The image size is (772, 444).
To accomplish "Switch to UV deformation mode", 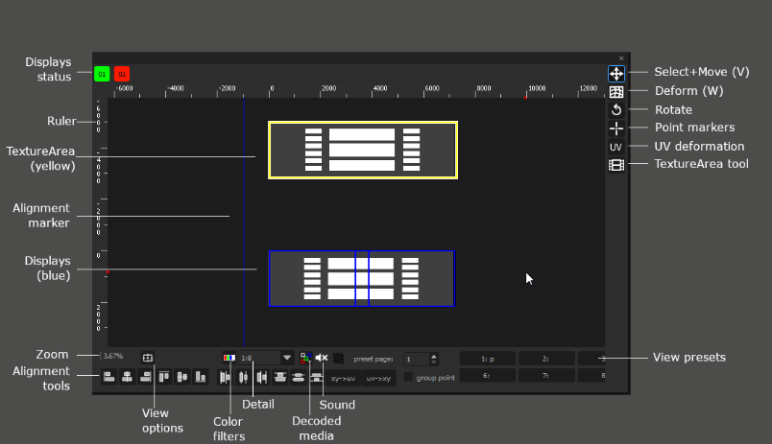I will coord(616,147).
